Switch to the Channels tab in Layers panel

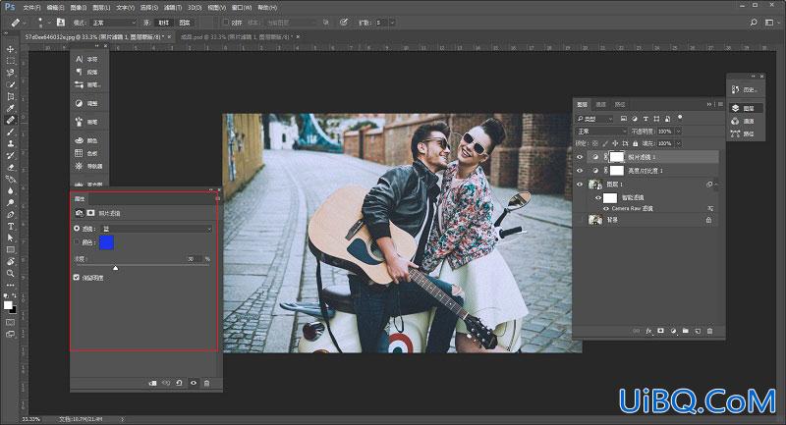tap(600, 104)
